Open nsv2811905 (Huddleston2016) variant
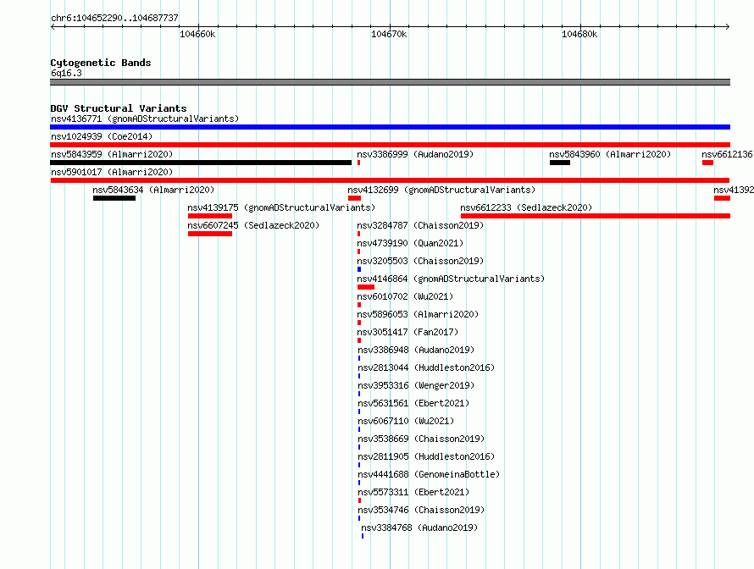Screen dimensions: 754x569 (426, 456)
